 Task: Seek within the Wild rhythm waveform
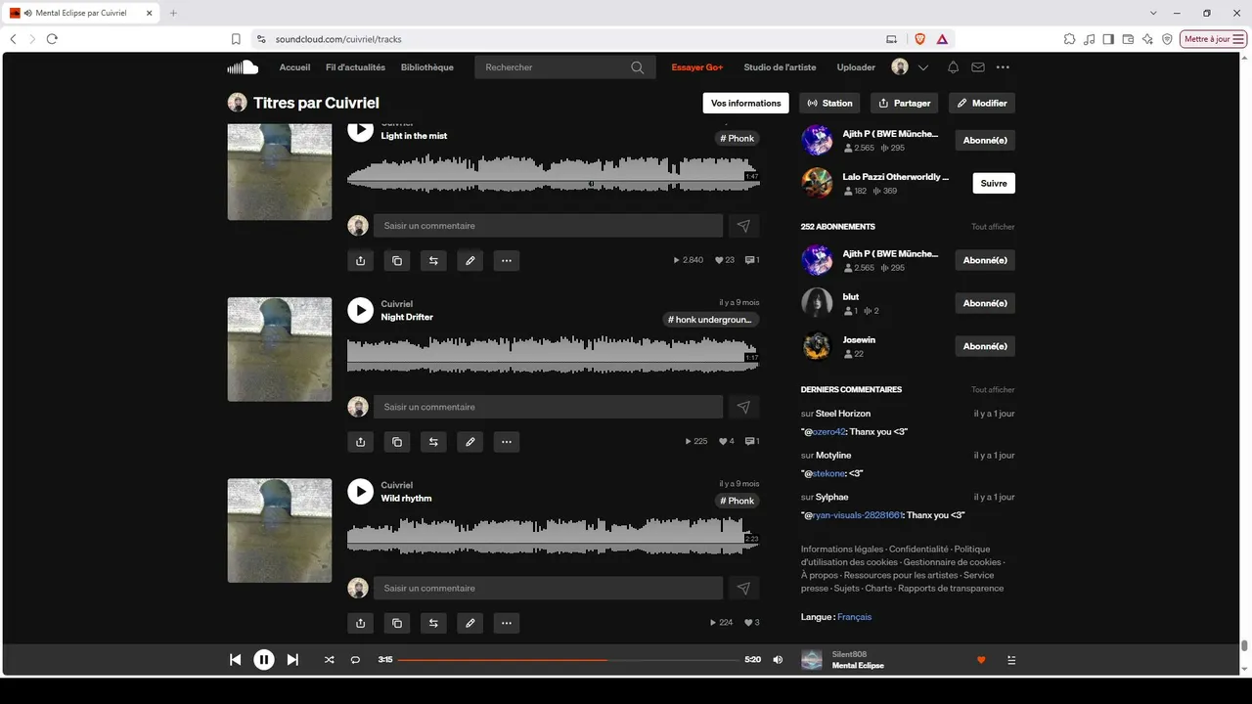click(x=553, y=535)
